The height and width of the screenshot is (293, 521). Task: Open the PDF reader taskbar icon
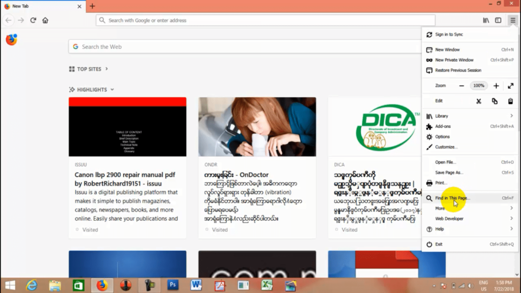[220, 285]
